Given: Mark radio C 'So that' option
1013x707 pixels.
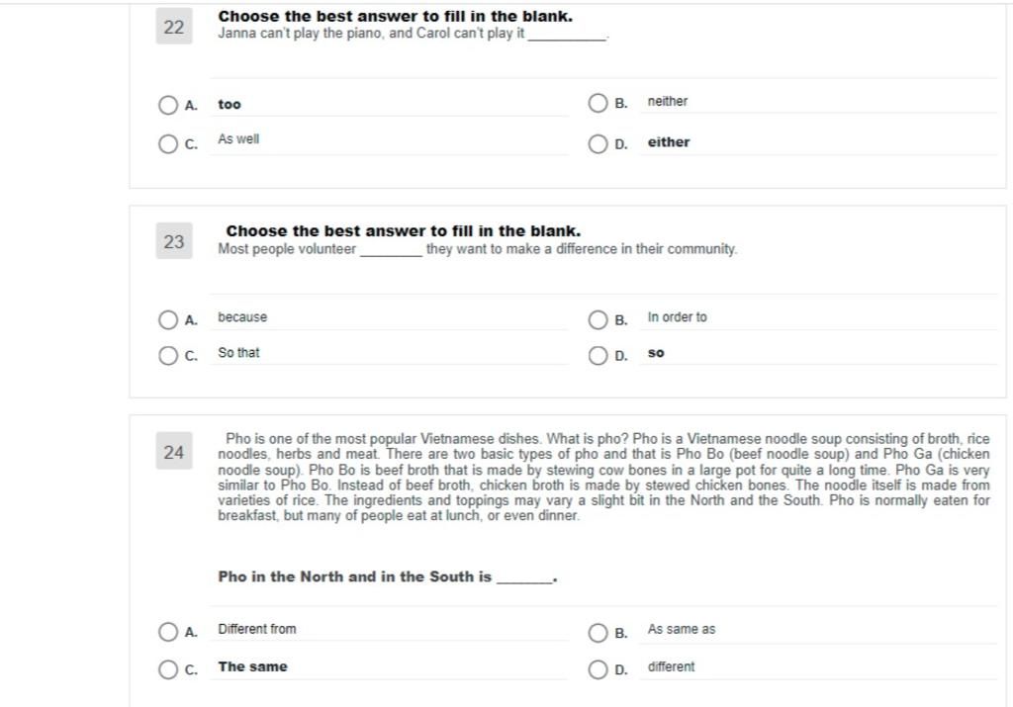Looking at the screenshot, I should 168,355.
